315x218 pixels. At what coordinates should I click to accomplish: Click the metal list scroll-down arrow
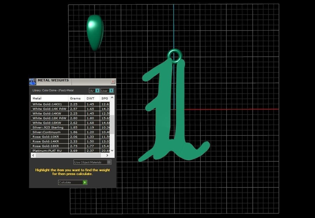[112, 150]
